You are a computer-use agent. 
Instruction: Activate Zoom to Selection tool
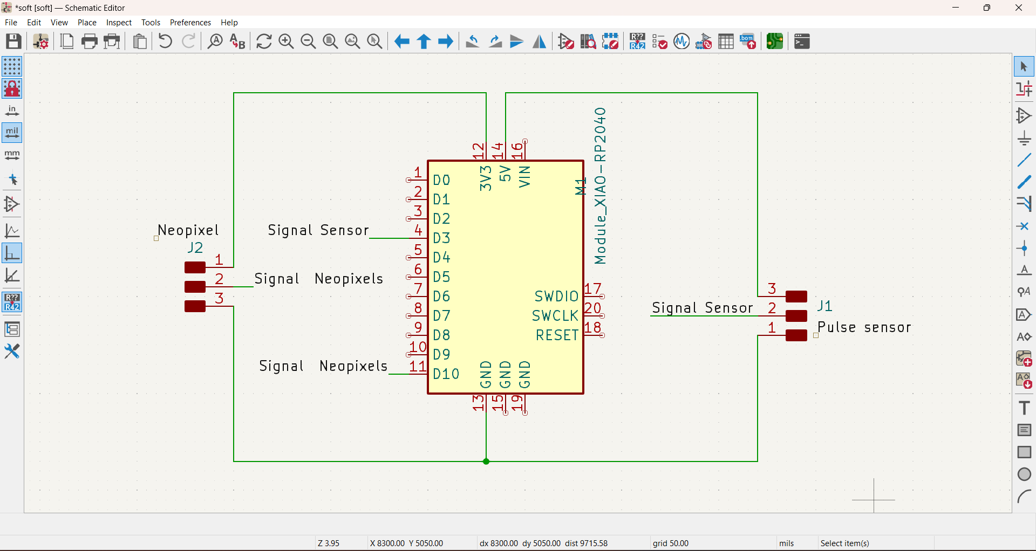(x=374, y=42)
